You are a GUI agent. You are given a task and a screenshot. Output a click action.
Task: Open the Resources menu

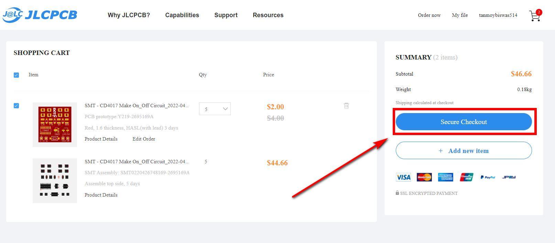point(268,15)
